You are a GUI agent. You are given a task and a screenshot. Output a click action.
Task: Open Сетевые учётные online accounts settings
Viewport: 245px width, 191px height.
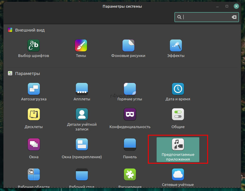click(178, 175)
